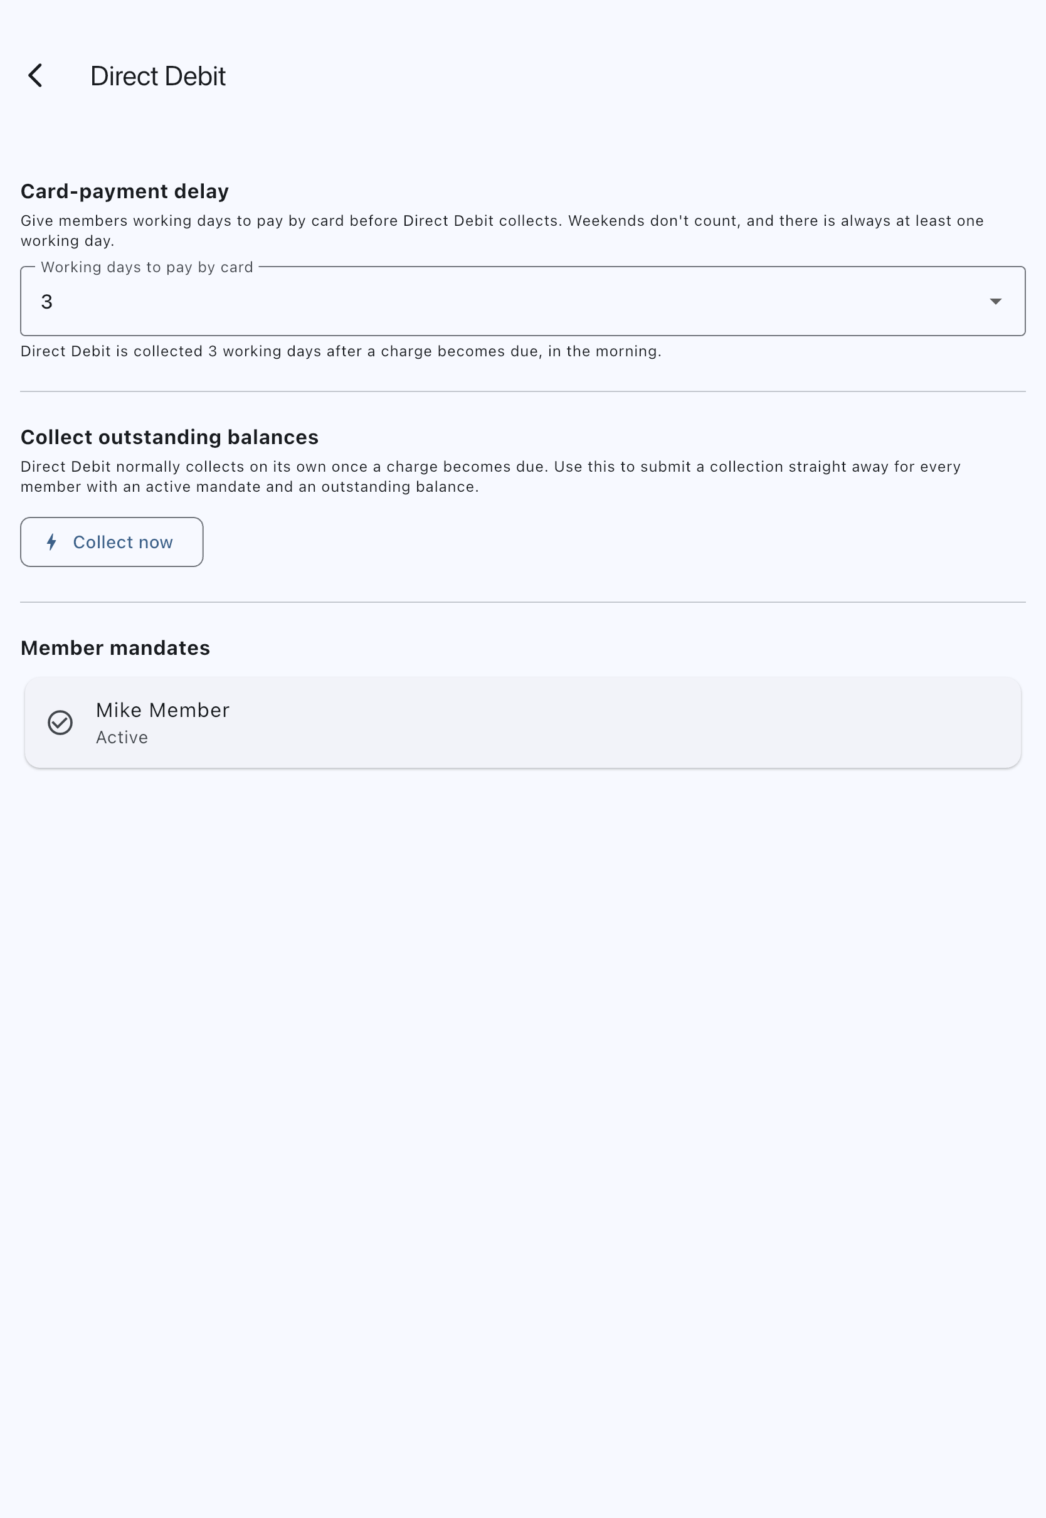This screenshot has width=1046, height=1518.
Task: Select the value 3 in the dropdown
Action: (46, 302)
